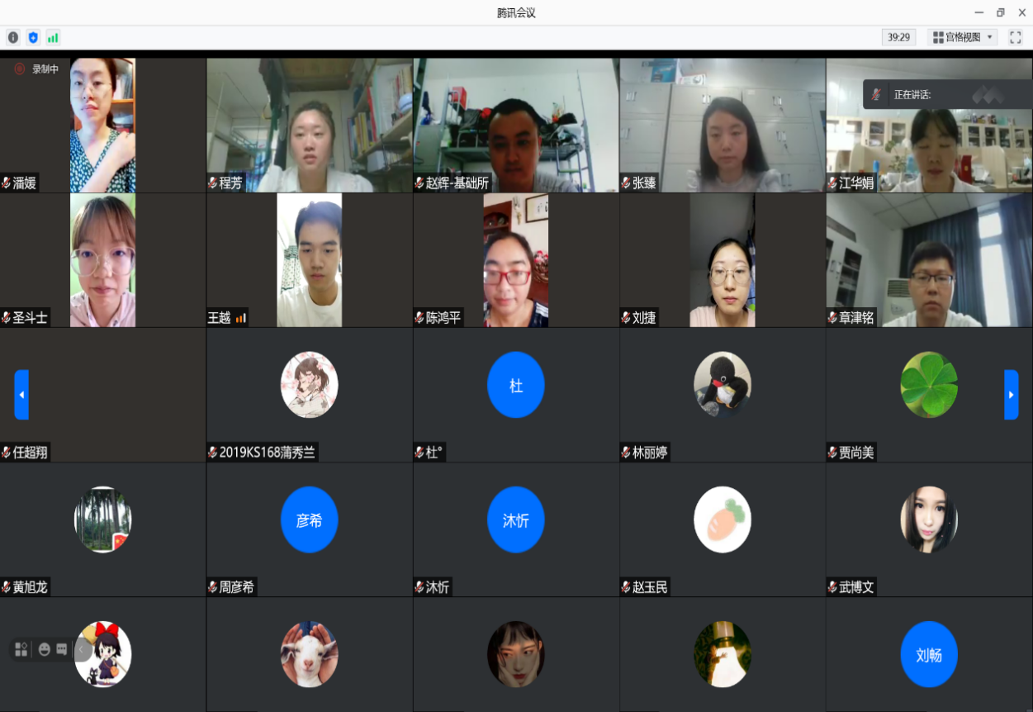Collapse the floating toolbar with the chevron
The width and height of the screenshot is (1033, 712).
click(x=81, y=649)
